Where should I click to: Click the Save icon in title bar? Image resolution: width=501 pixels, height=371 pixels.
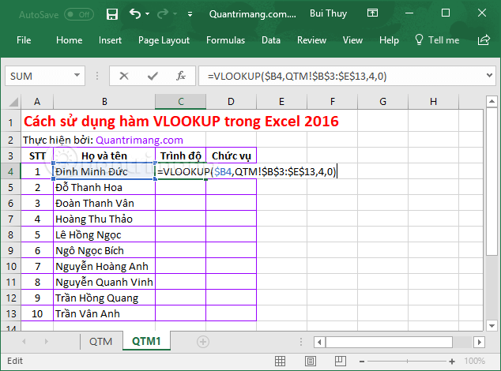pyautogui.click(x=112, y=14)
